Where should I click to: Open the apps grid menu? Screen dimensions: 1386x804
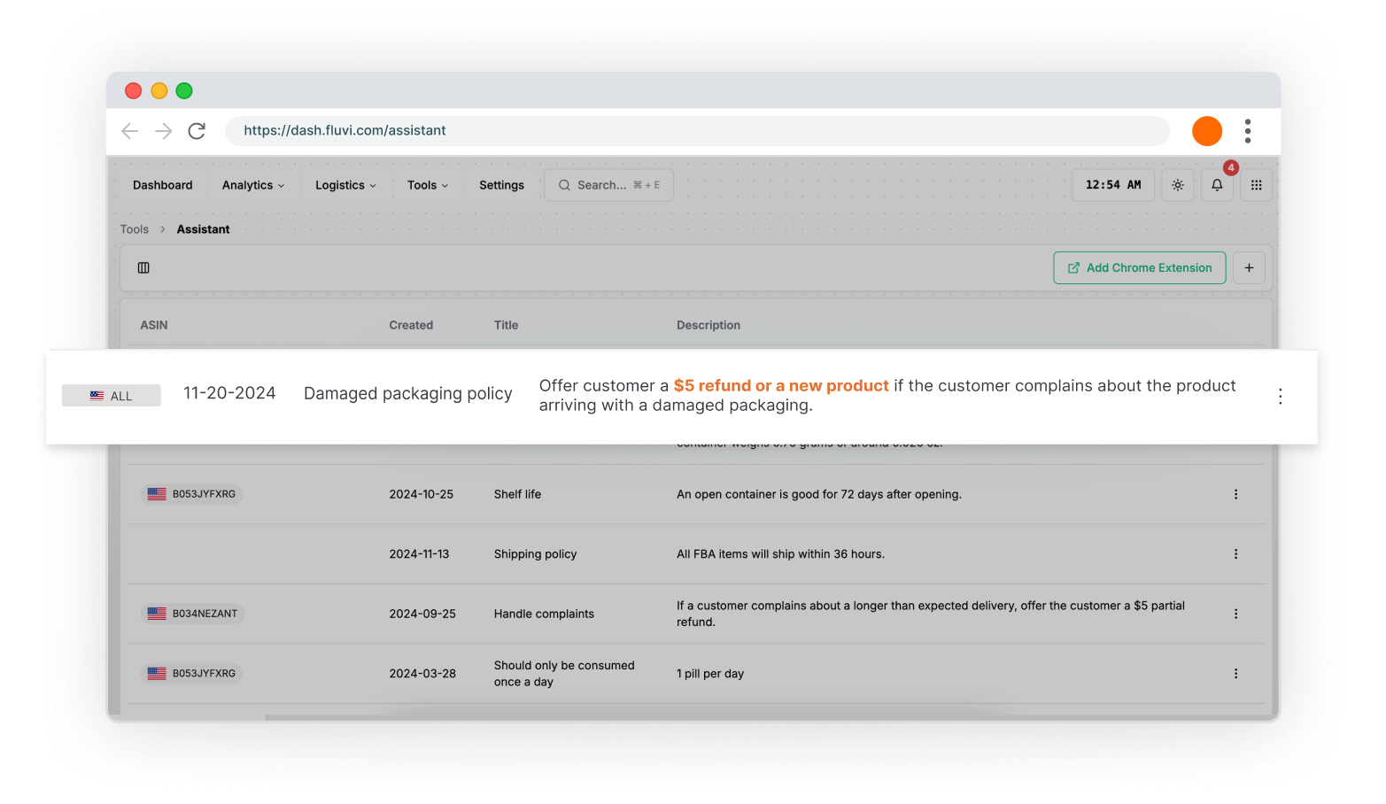(1256, 185)
